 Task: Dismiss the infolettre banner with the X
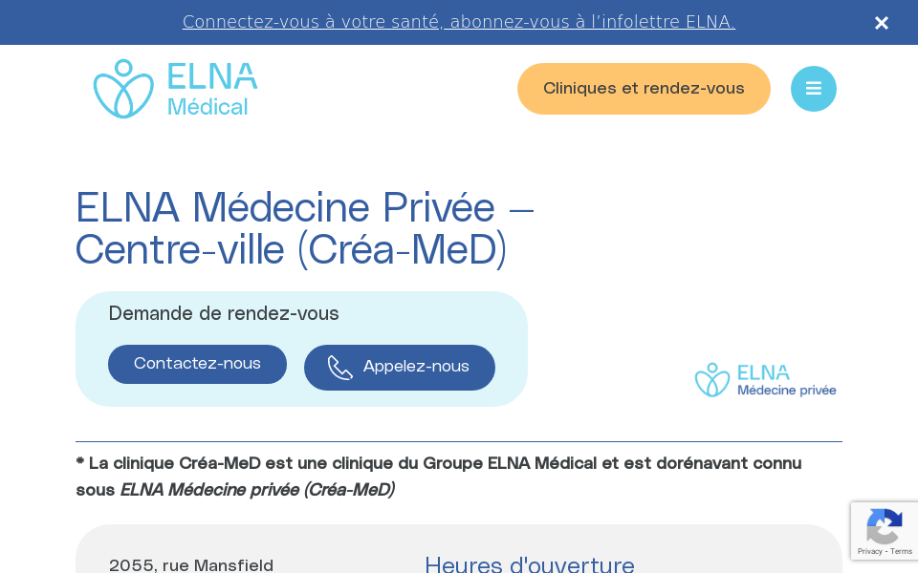tap(882, 22)
